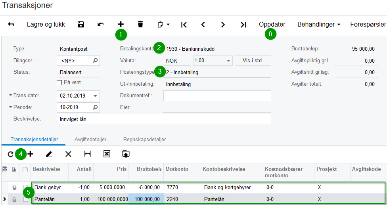Fit columns width icon in grid toolbar
This screenshot has height=205, width=387.
point(87,154)
